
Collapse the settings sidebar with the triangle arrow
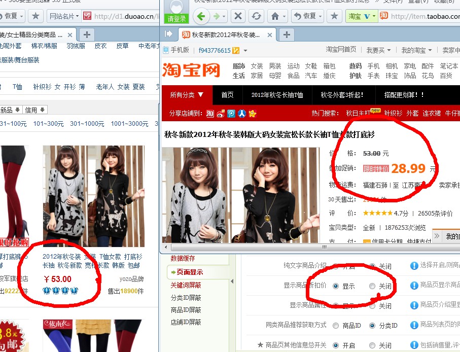[x=232, y=281]
